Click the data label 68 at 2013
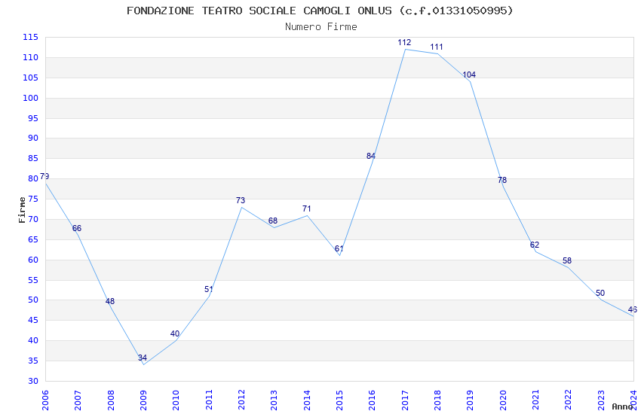The width and height of the screenshot is (641, 414). (x=273, y=221)
